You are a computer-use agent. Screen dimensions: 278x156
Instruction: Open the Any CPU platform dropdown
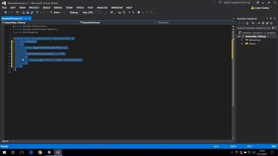(92, 13)
